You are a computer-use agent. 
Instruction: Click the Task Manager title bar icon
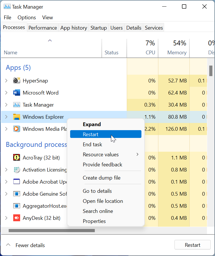point(7,7)
